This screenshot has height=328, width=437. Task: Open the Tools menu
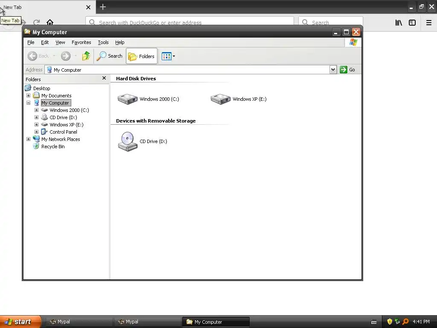(103, 42)
